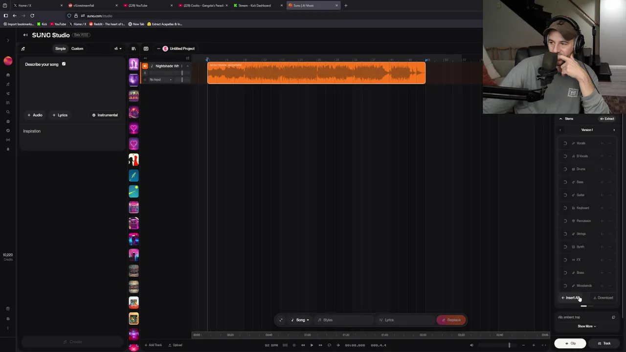Insert the Keyboard stem with its arrow

click(603, 208)
